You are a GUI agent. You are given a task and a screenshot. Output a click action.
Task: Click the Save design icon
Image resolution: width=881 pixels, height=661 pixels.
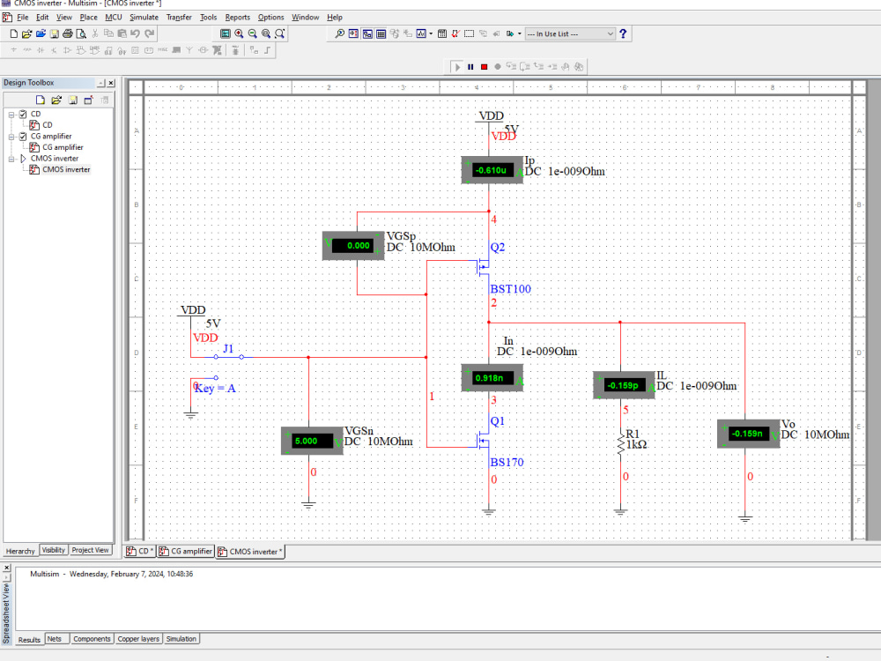53,33
